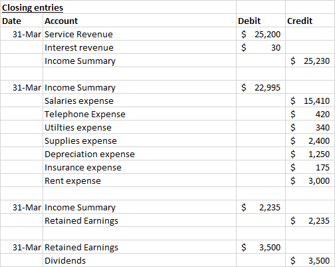Select the 'Supplies expense' cell
335x267 pixels.
(140, 140)
